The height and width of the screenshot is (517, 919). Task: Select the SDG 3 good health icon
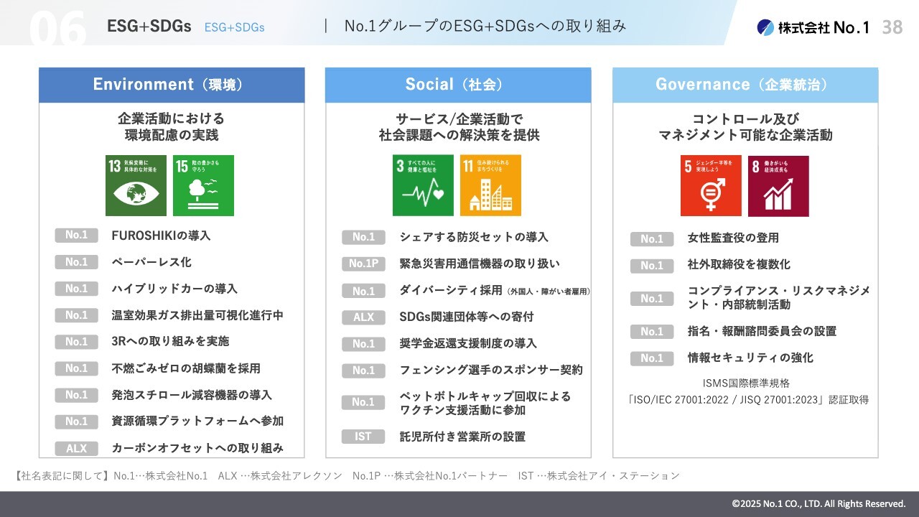pyautogui.click(x=423, y=185)
